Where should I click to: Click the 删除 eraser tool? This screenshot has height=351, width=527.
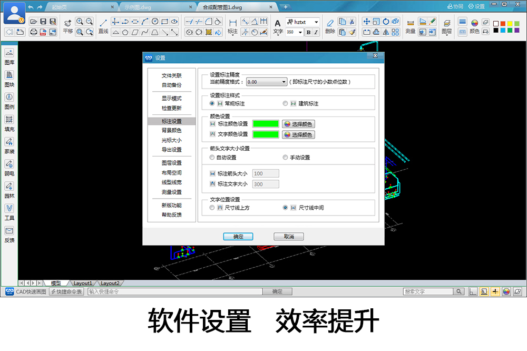pos(330,25)
